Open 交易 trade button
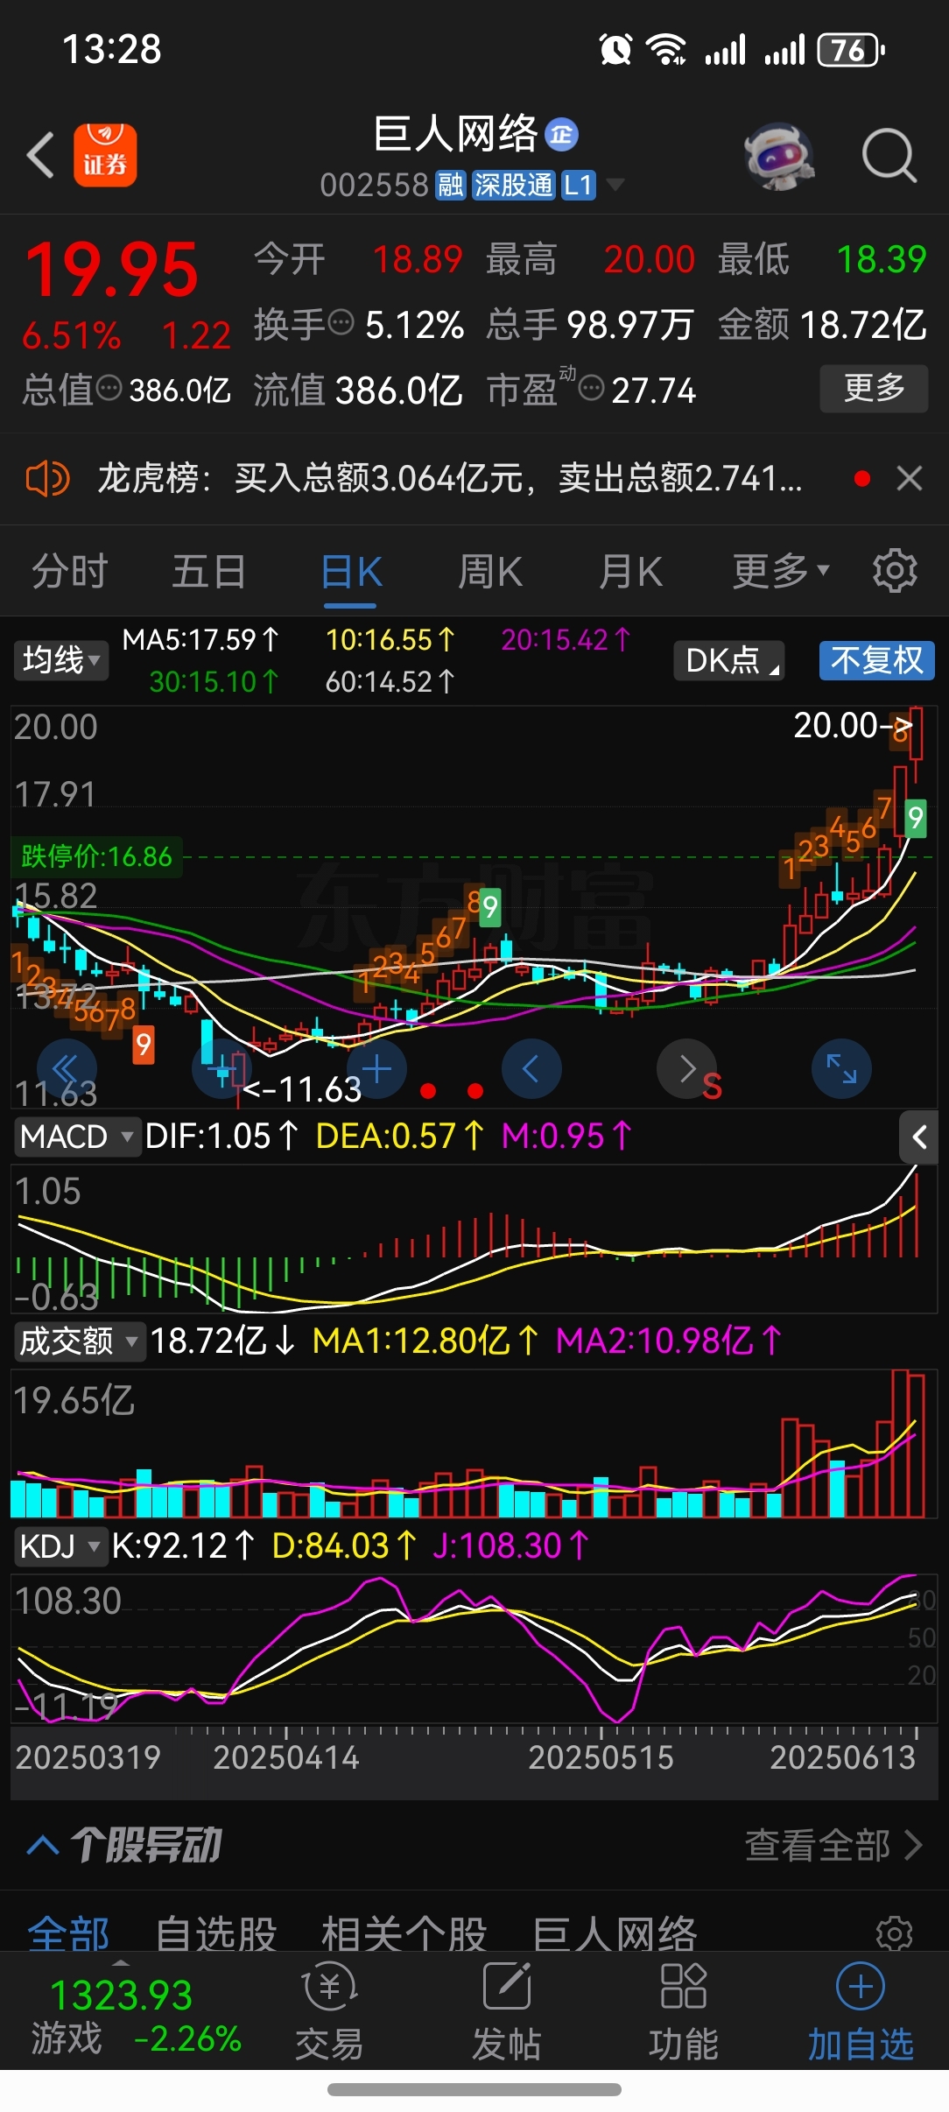 point(330,2012)
